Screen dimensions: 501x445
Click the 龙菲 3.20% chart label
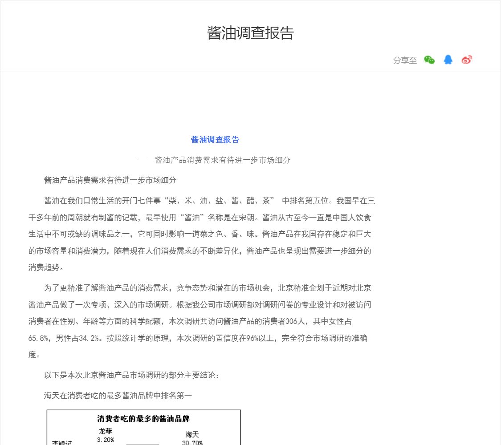(106, 435)
